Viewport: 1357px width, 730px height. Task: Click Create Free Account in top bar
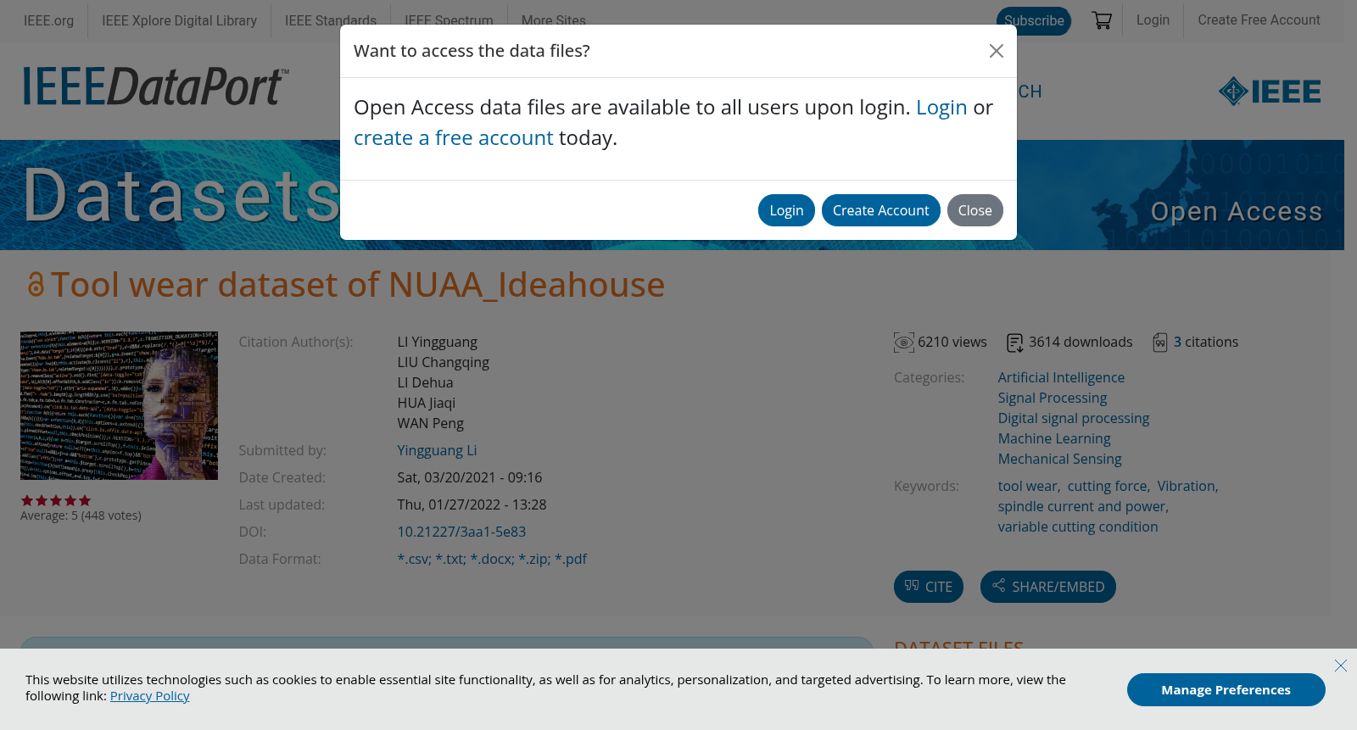1259,20
